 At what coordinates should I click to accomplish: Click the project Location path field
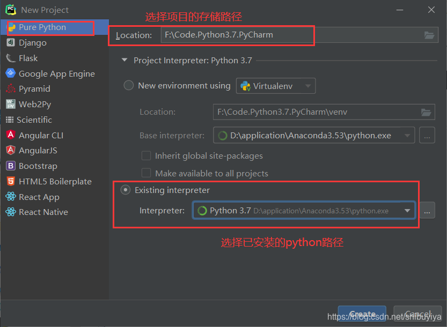point(299,35)
